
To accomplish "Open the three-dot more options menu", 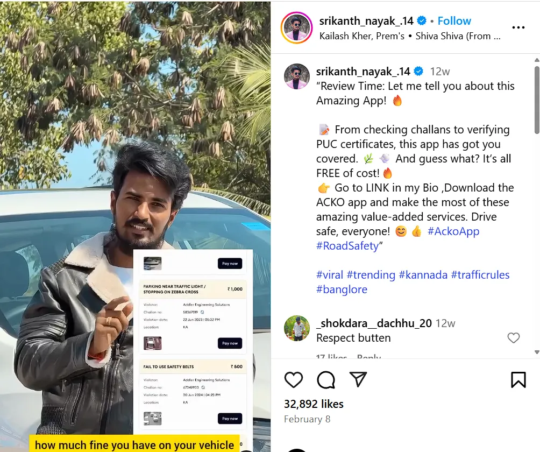I will click(x=518, y=27).
